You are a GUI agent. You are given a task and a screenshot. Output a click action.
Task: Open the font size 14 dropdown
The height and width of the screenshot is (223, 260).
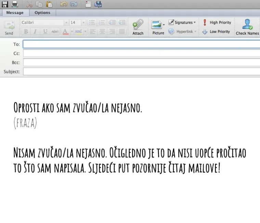(x=83, y=23)
